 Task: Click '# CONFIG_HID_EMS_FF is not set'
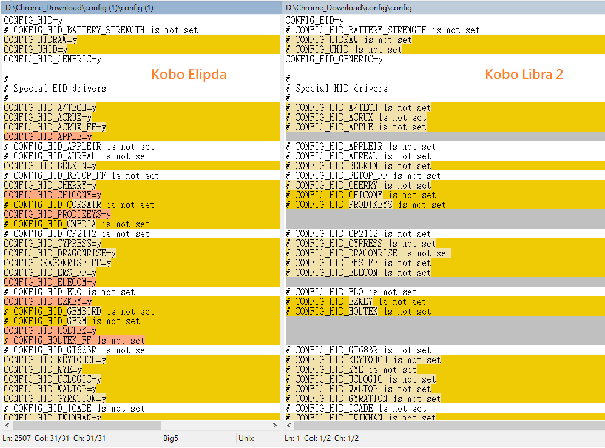[x=359, y=262]
